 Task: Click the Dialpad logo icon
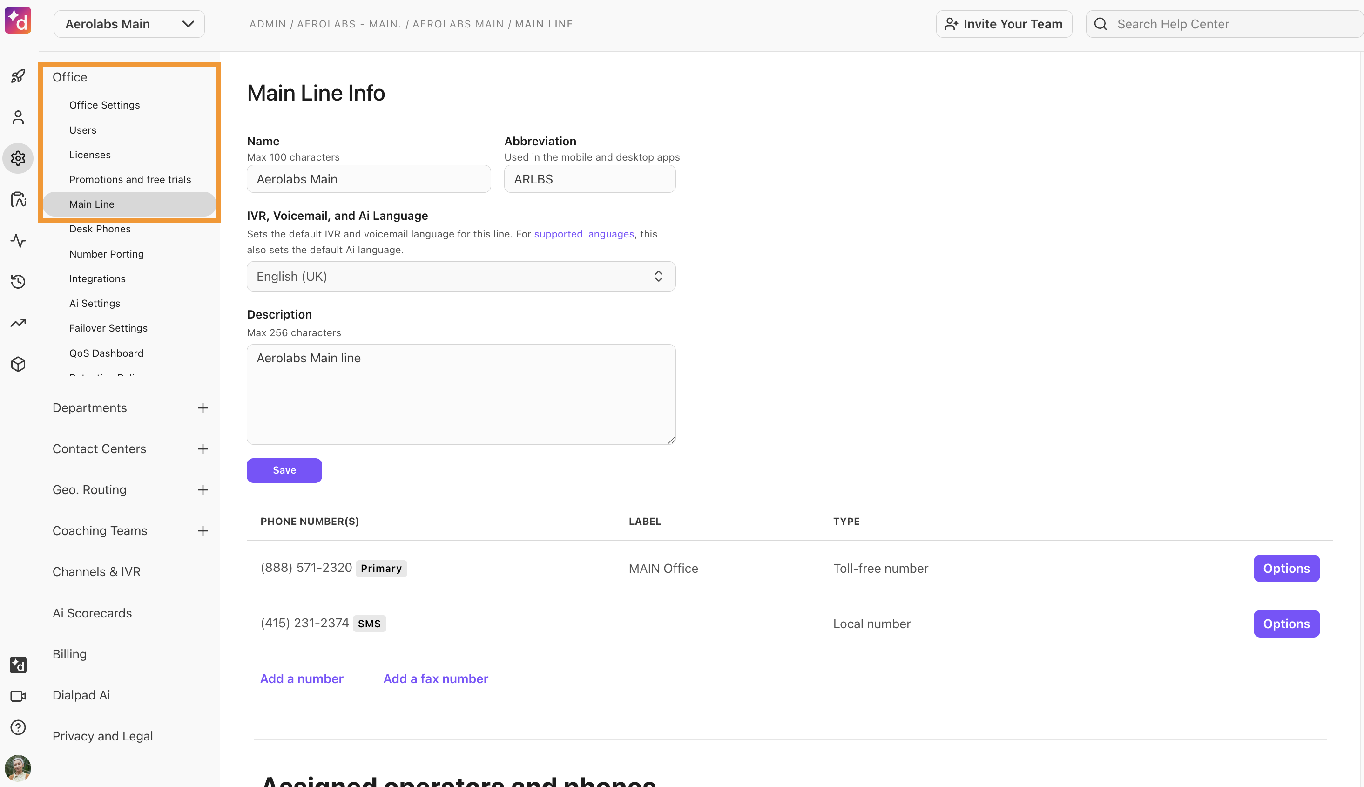coord(18,20)
